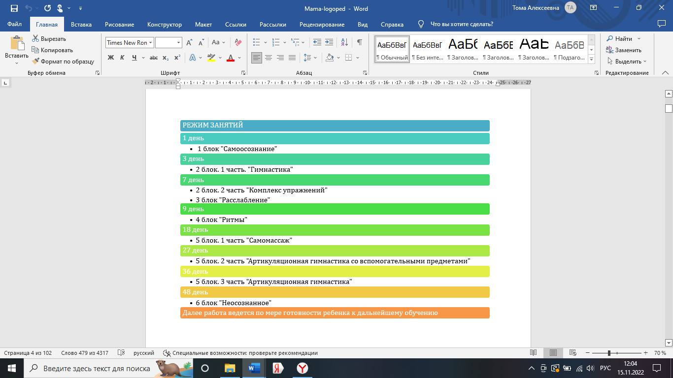Expand the styles gallery
Screen dimensions: 673x378
coord(592,59)
